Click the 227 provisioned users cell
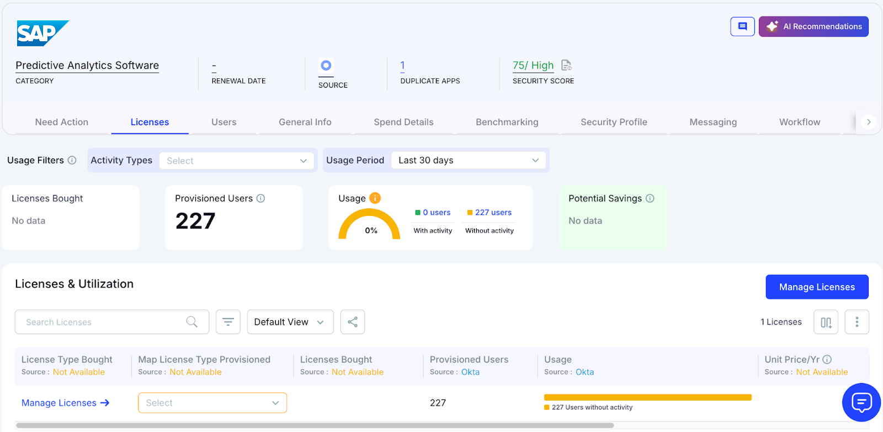The width and height of the screenshot is (883, 432). click(x=438, y=403)
